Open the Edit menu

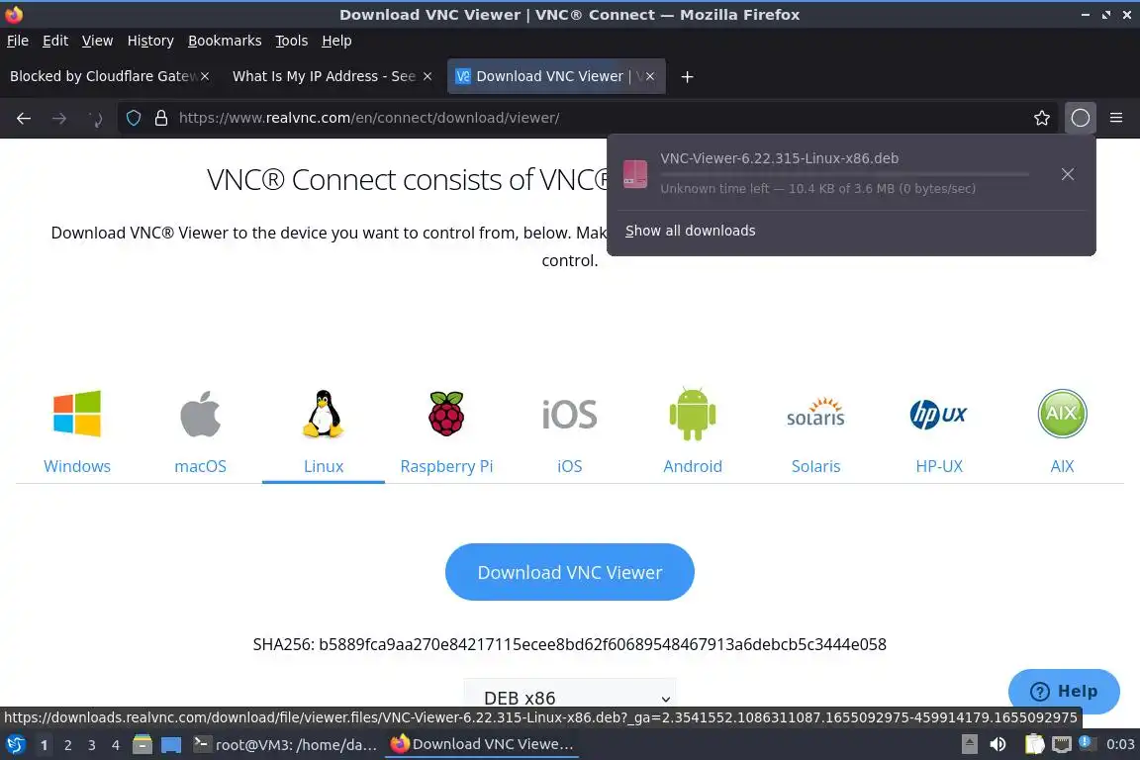pos(55,41)
